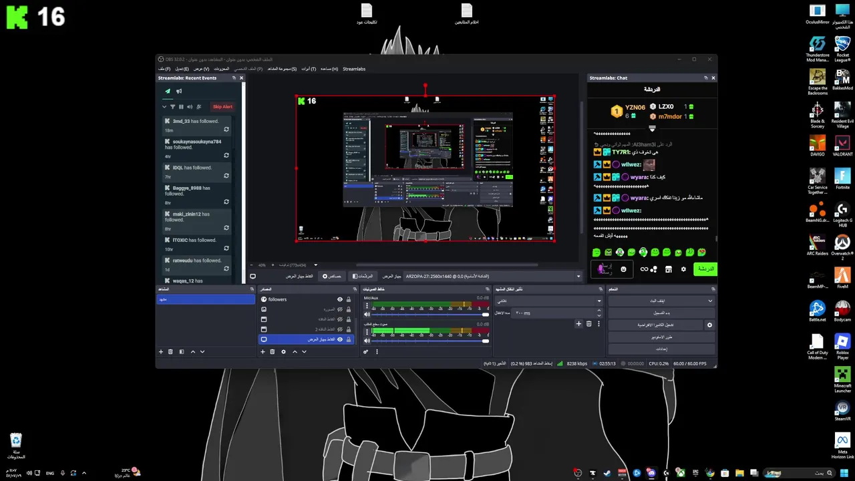Click the Studio Mode button
The width and height of the screenshot is (855, 481).
point(661,337)
